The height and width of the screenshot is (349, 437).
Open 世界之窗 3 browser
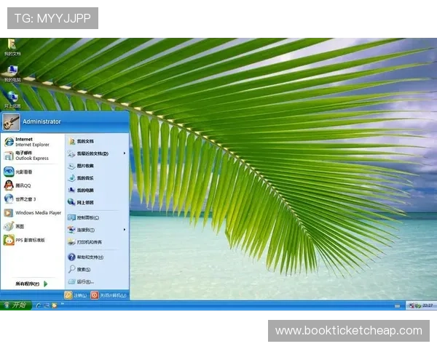[x=25, y=199]
